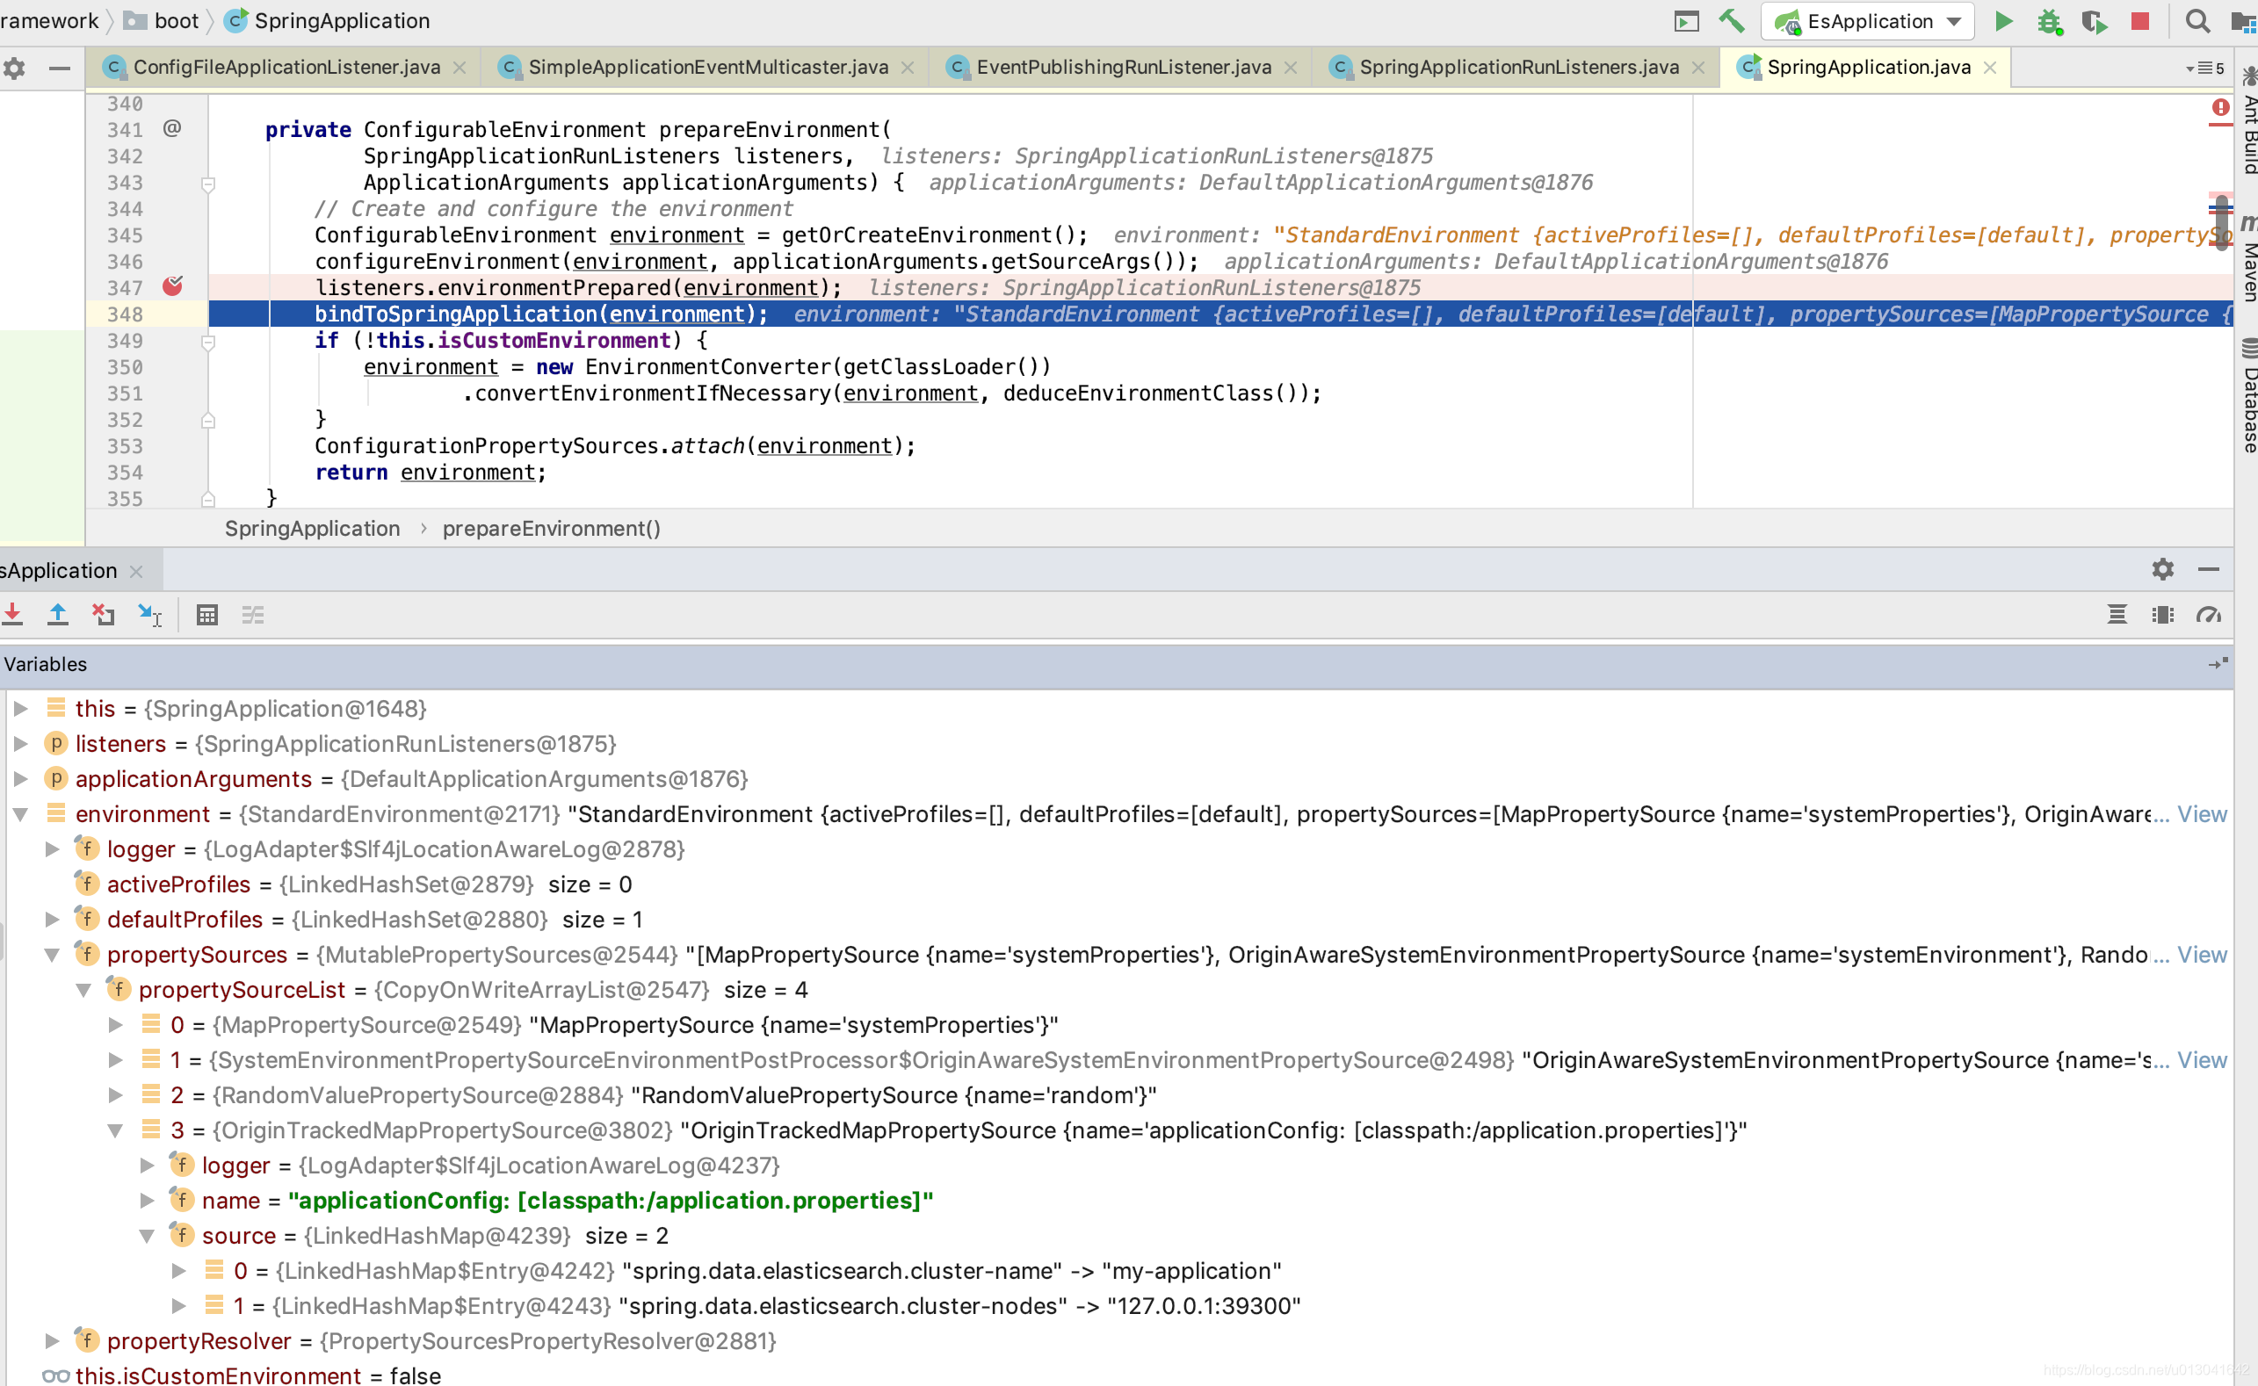Select the SpringApplication.java tab
Image resolution: width=2258 pixels, height=1386 pixels.
point(1869,67)
